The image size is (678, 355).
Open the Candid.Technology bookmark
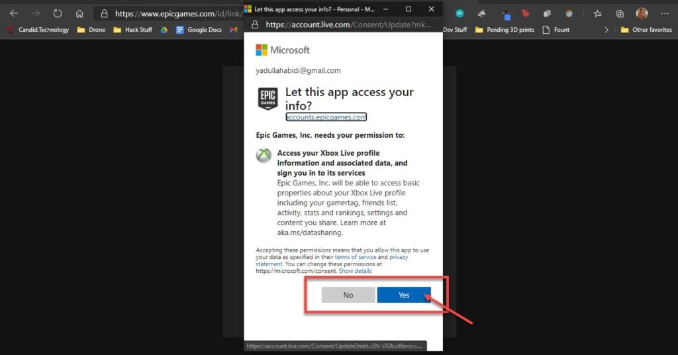coord(38,30)
